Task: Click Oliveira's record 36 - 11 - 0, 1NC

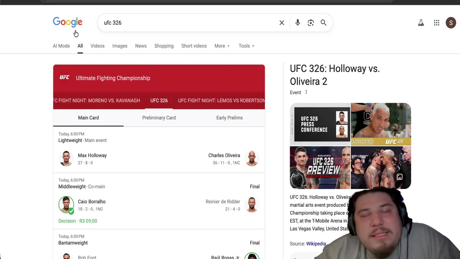Action: (x=226, y=163)
